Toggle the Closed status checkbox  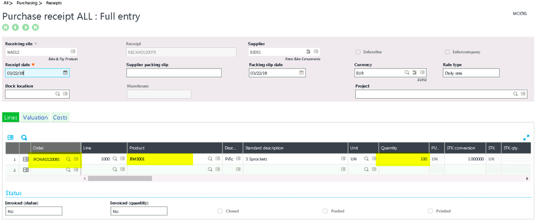[220, 211]
